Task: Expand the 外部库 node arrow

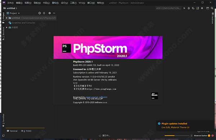Action: [6, 27]
